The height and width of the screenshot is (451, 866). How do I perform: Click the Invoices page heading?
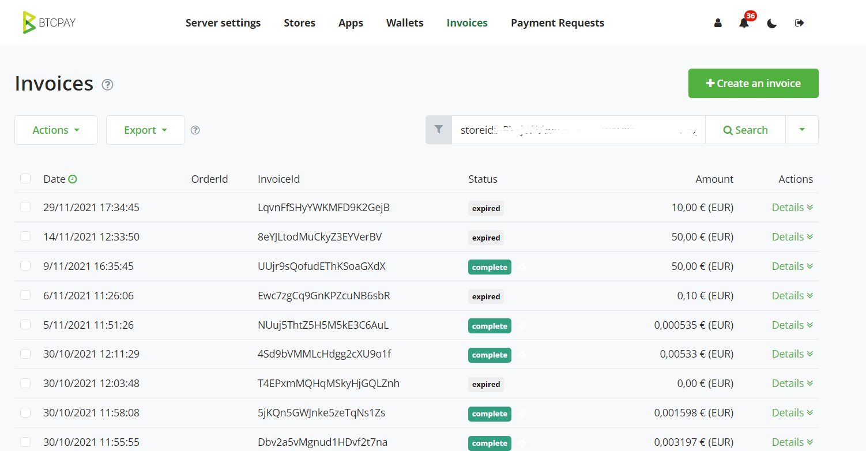tap(54, 84)
